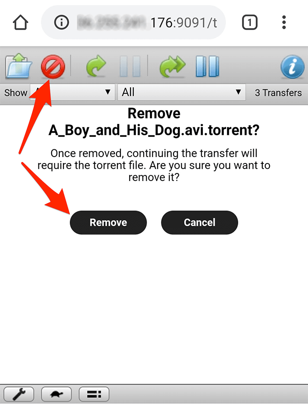The image size is (308, 407).
Task: Open browser three-dot overflow menu
Action: (x=284, y=22)
